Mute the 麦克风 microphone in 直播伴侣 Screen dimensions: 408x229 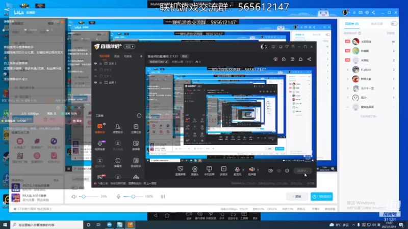(237, 171)
